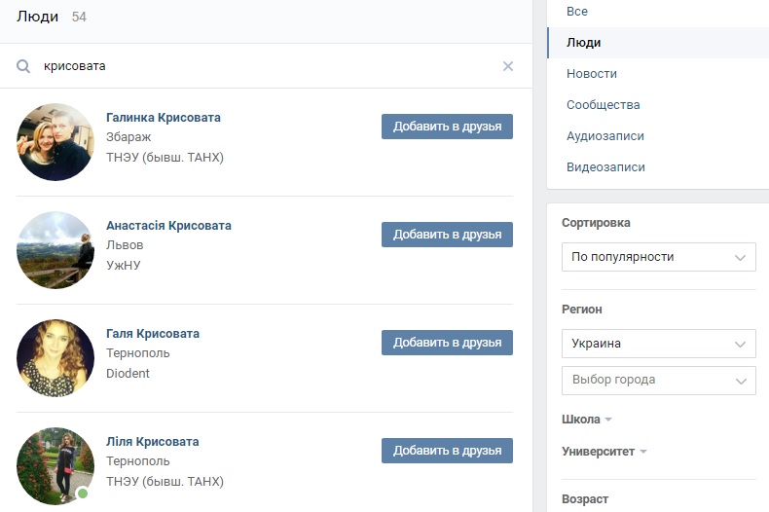Click the search magnifier icon
Viewport: 769px width, 512px height.
click(x=23, y=66)
